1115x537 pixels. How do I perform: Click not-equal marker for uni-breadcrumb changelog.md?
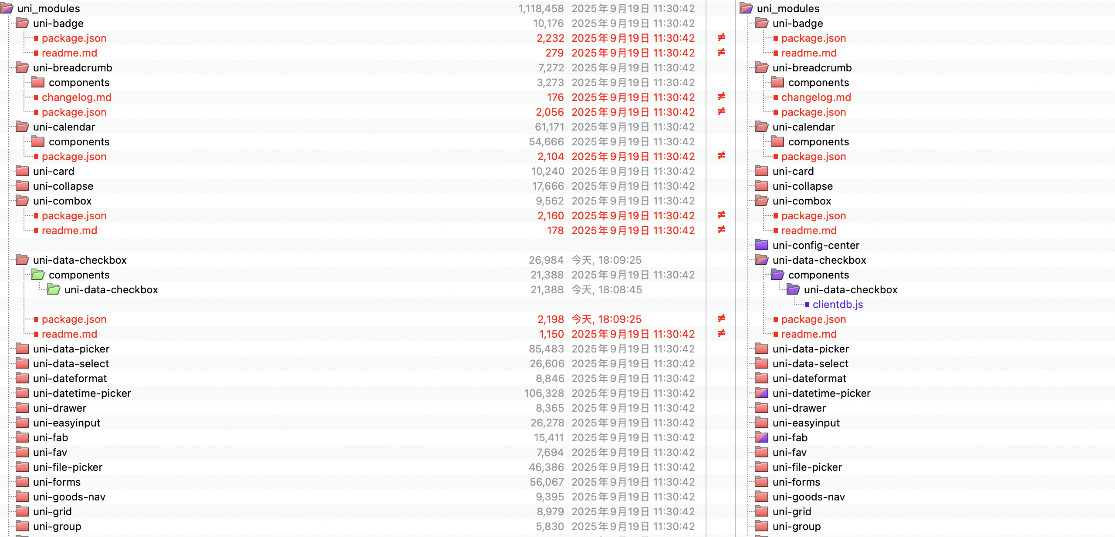point(721,97)
